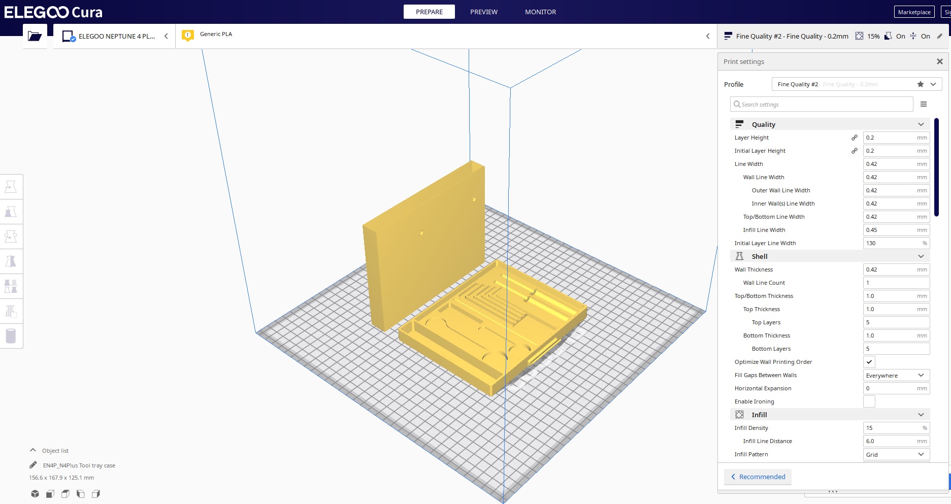The width and height of the screenshot is (951, 504).
Task: Select the Rotate tool in left toolbar
Action: point(11,237)
